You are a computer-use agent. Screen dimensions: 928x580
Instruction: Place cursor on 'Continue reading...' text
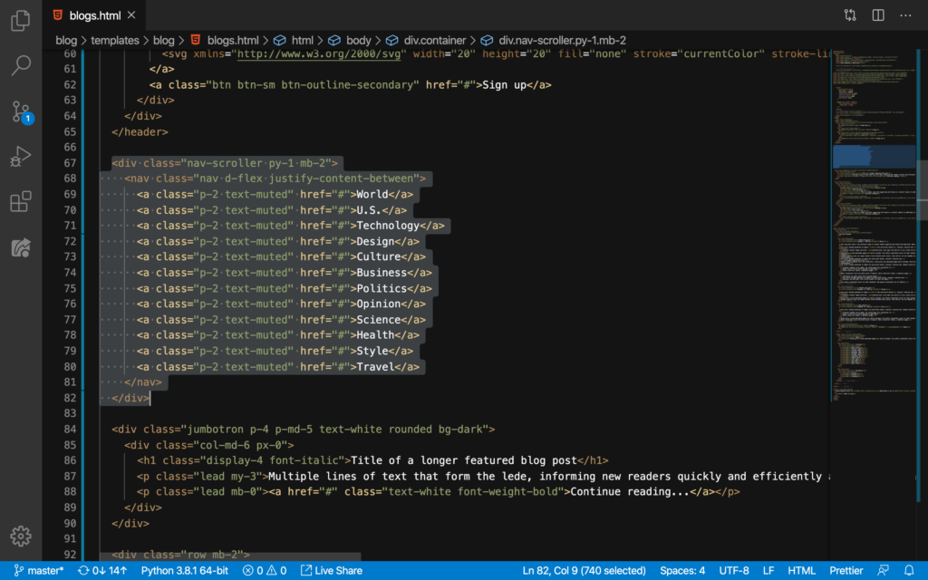pyautogui.click(x=630, y=492)
